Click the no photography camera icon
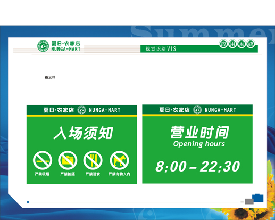 pos(68,160)
